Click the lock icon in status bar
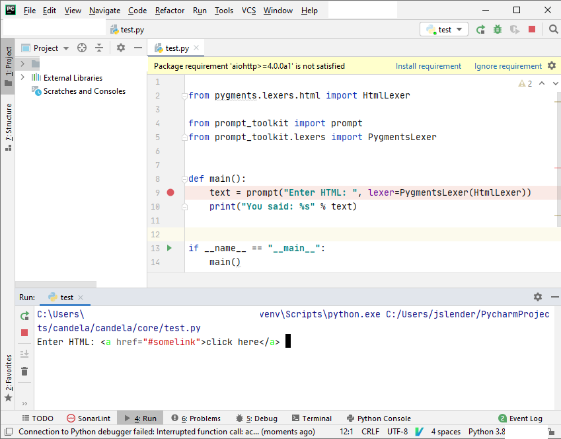Screen dimensions: 561x439 click(551, 432)
